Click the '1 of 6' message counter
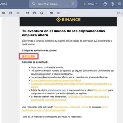 [119, 13]
